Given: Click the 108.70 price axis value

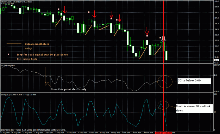Looking at the screenshot, I should (x=217, y=12).
